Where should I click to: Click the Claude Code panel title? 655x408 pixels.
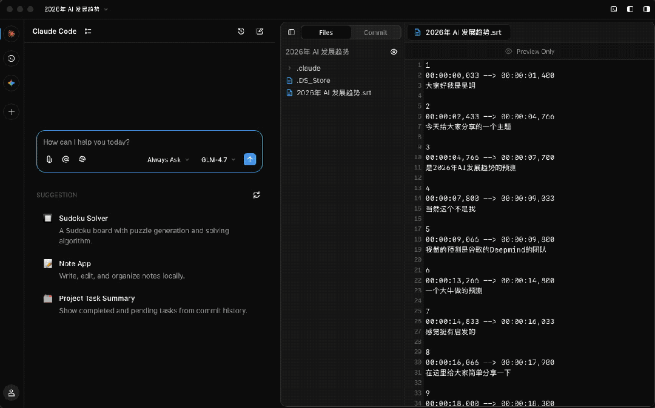point(55,31)
